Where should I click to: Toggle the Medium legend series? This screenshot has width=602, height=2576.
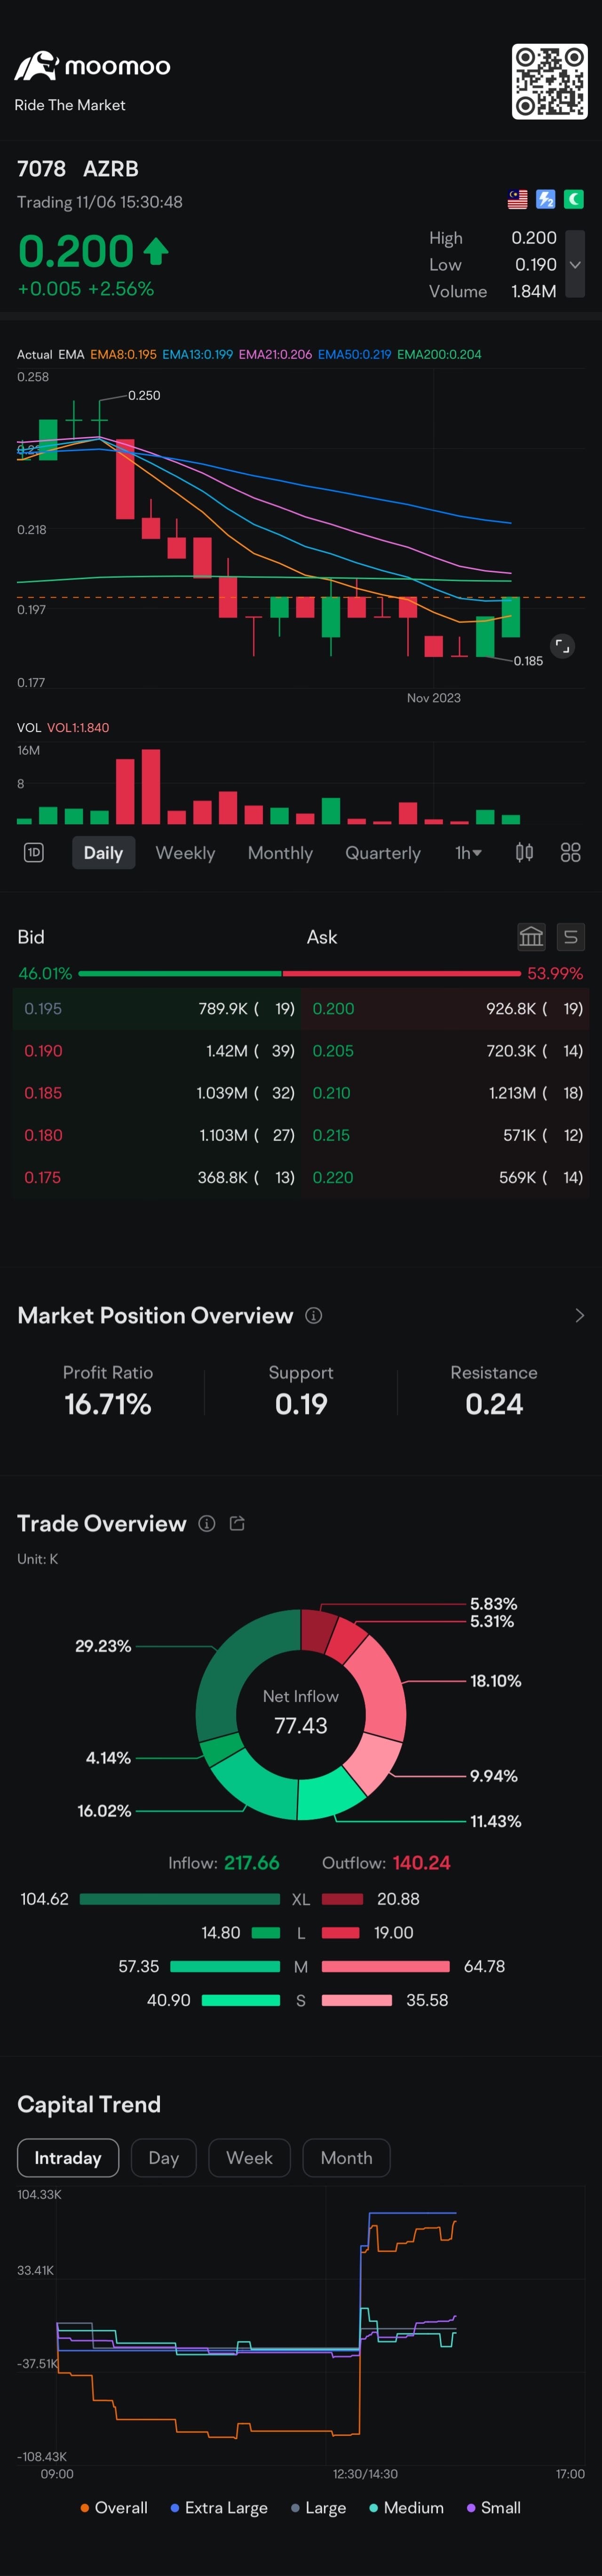[x=406, y=2508]
